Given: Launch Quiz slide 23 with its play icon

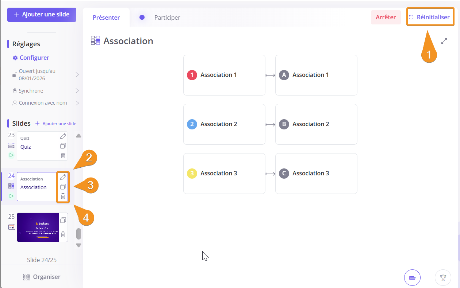Looking at the screenshot, I should [x=11, y=155].
